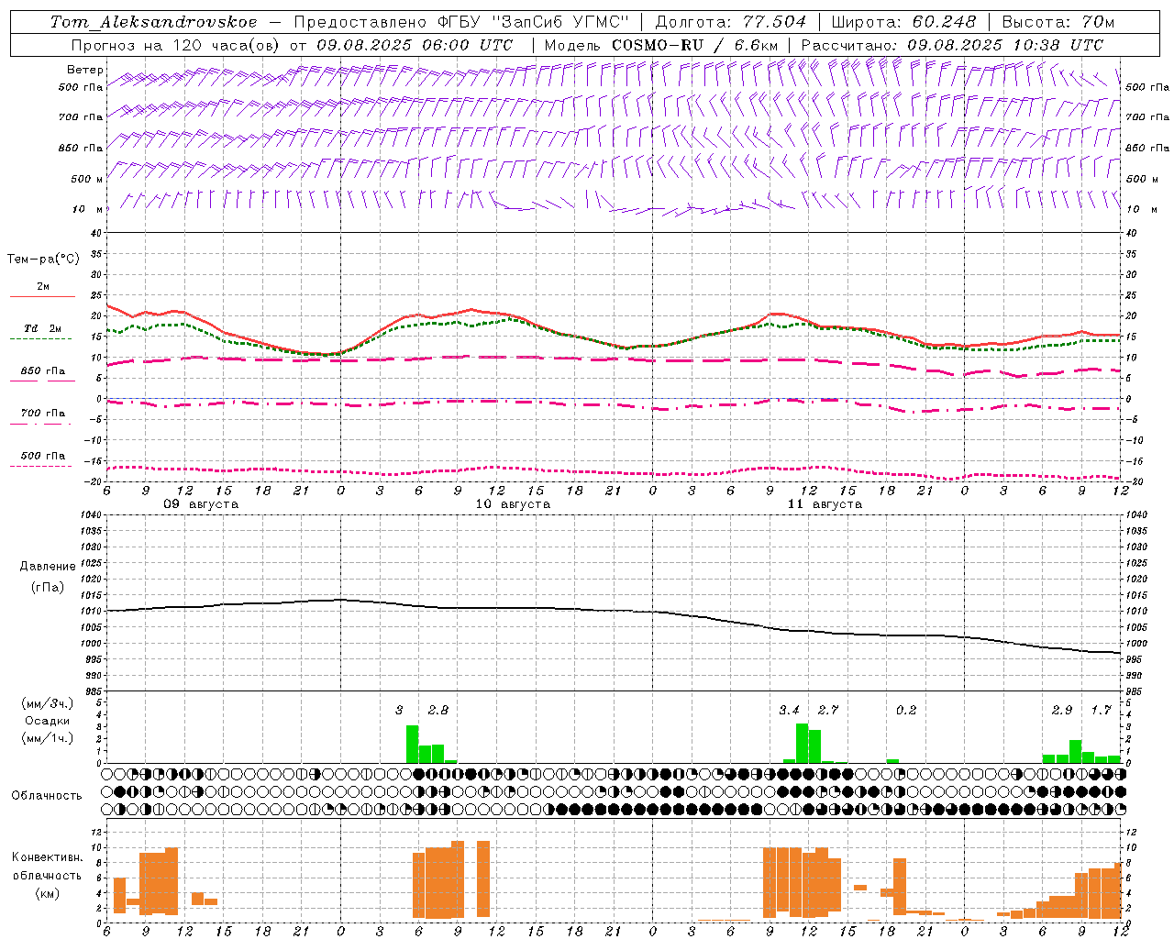1174x939 pixels.
Task: Click the '(мм/3ч.)' precipitation unit label
Action: coord(47,703)
